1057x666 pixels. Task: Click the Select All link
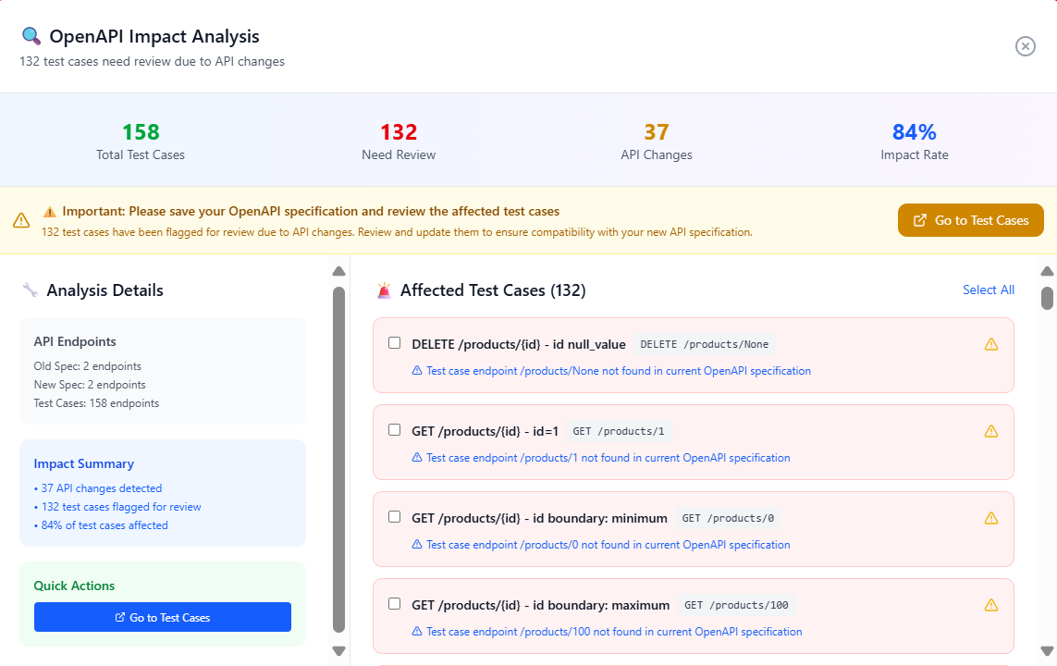pyautogui.click(x=989, y=290)
